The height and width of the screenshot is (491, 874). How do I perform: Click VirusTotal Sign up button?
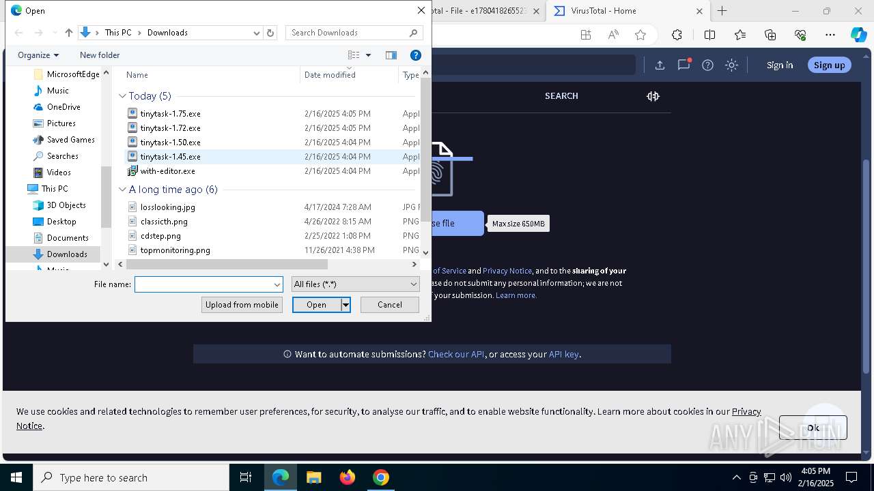[829, 65]
